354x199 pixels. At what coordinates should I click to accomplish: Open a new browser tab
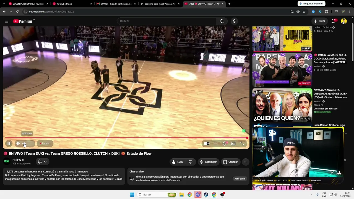229,4
